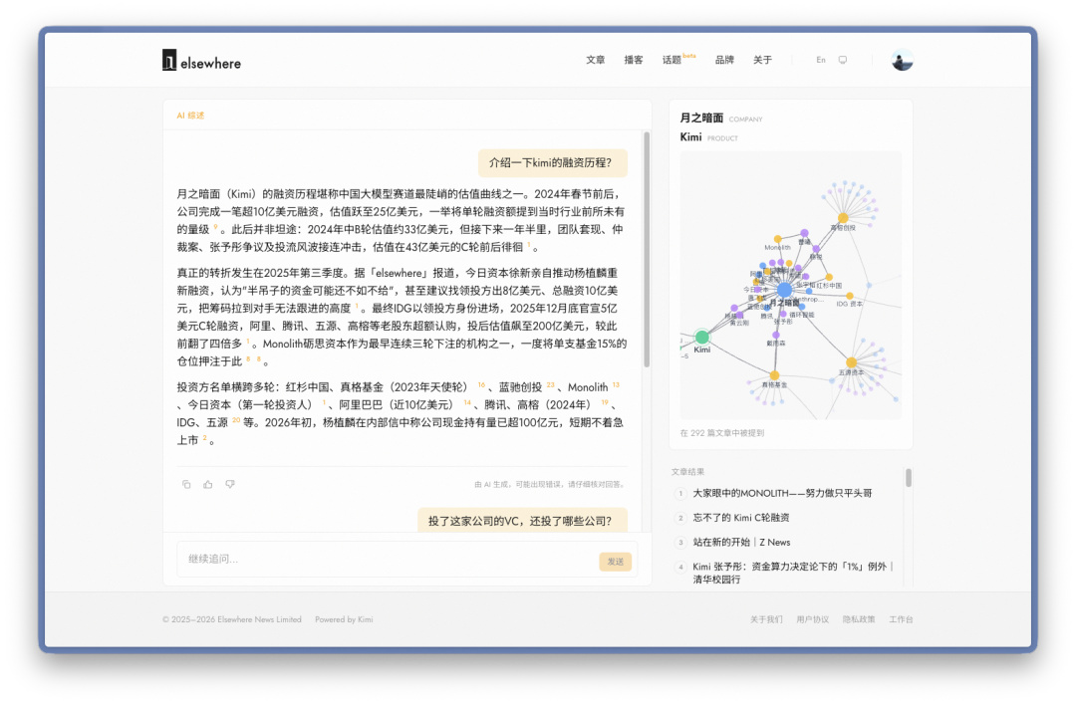Open citation 19 after 高榕(2024年)
Image resolution: width=1076 pixels, height=704 pixels.
(x=605, y=402)
